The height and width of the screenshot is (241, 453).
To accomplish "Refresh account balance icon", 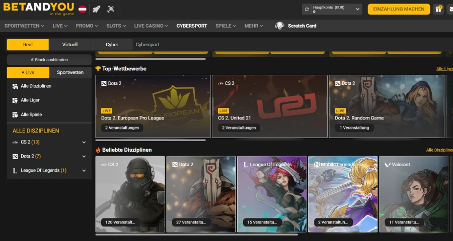I will [307, 9].
